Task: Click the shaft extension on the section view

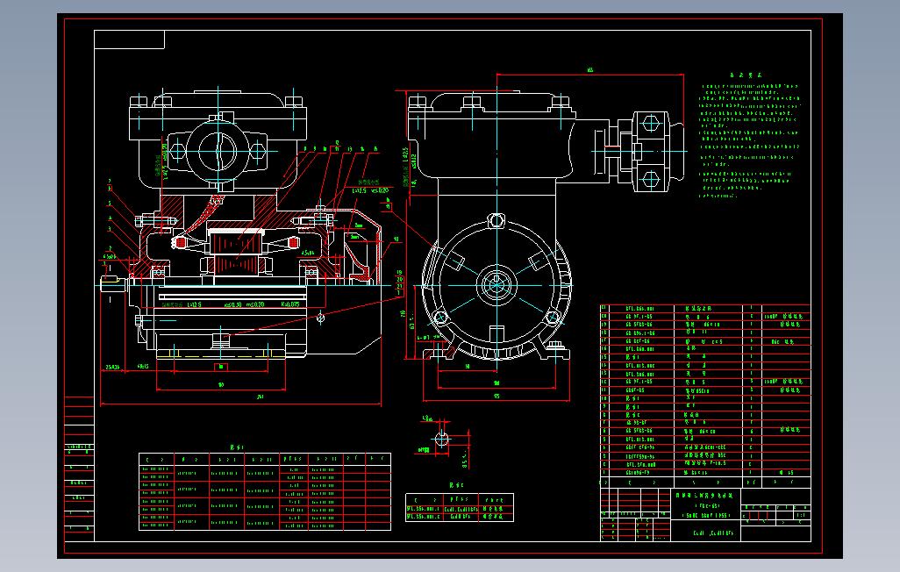Action: coord(114,283)
